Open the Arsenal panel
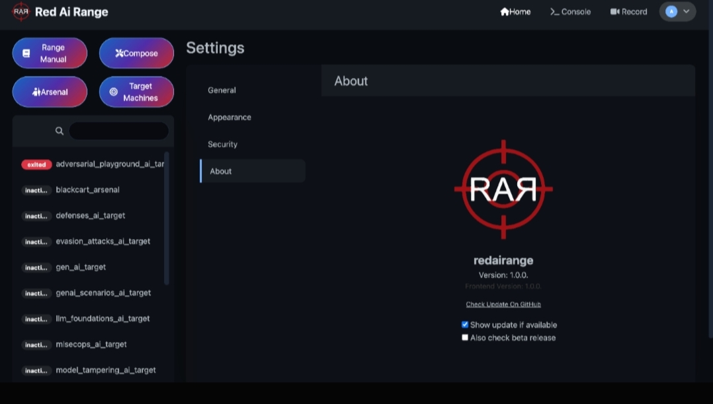Screen dimensions: 713x404 click(x=50, y=92)
